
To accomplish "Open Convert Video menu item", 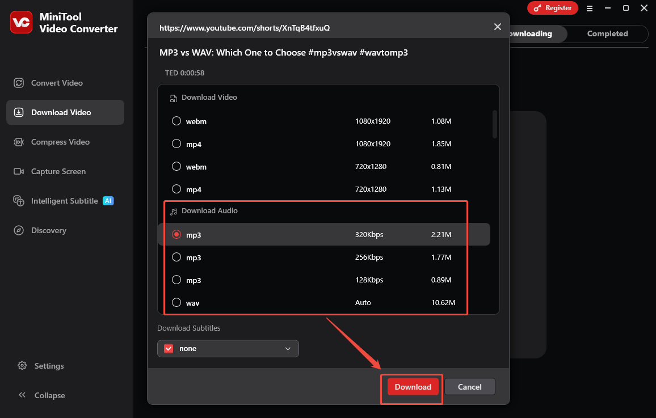I will click(65, 83).
